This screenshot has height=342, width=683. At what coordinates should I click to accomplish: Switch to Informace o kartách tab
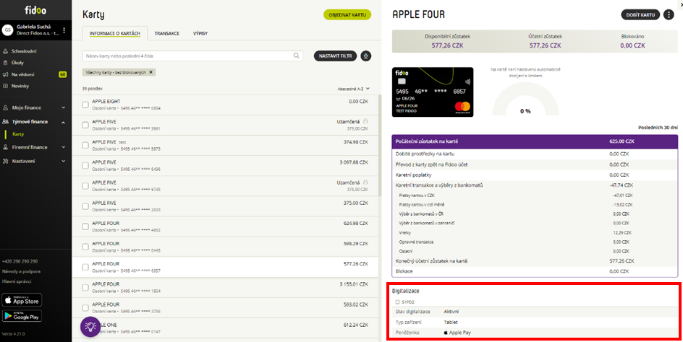115,33
